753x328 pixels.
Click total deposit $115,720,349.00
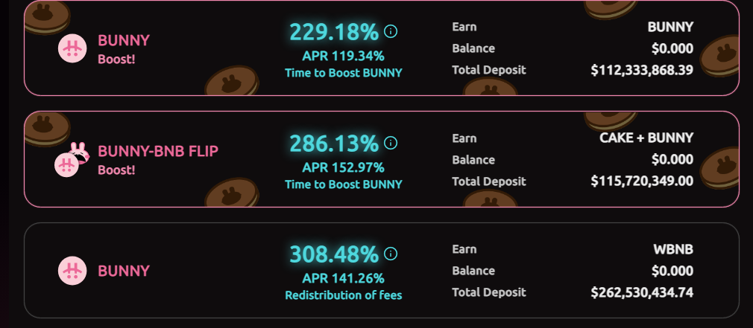[x=642, y=181]
